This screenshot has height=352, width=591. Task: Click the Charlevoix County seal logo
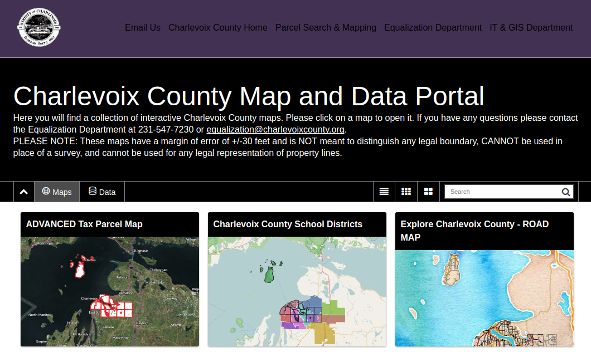click(39, 27)
